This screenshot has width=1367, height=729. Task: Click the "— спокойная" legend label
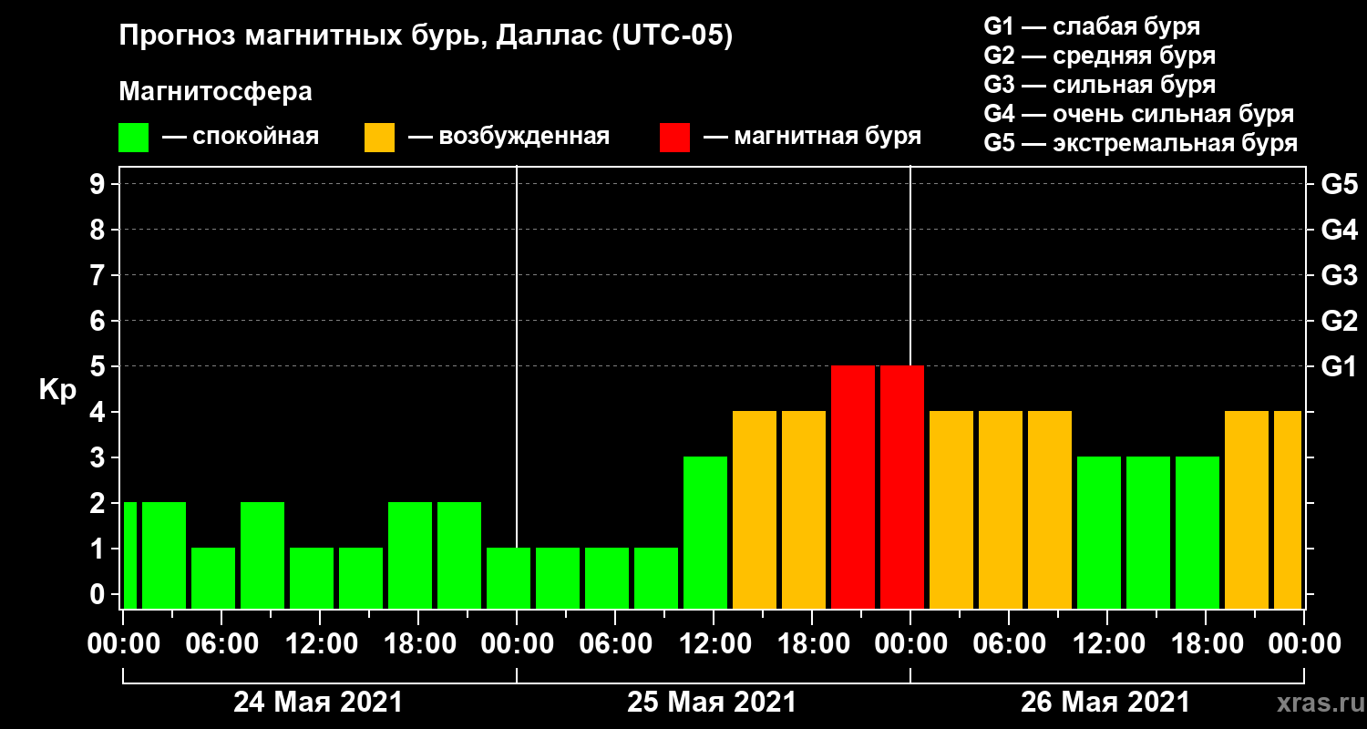241,137
